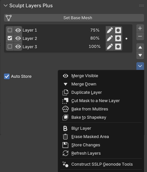The image size is (147, 172).
Task: Choose Merge Visible from the menu
Action: pyautogui.click(x=101, y=76)
